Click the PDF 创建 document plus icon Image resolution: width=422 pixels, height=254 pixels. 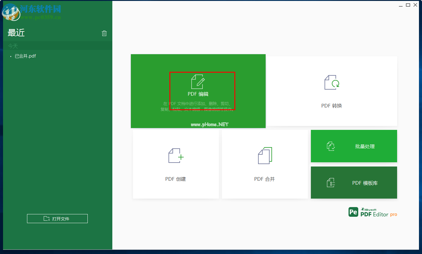(x=176, y=156)
